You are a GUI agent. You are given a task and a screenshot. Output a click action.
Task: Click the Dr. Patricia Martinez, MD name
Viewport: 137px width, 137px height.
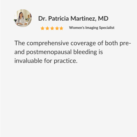click(x=73, y=18)
